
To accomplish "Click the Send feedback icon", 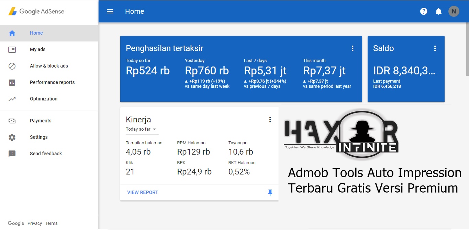I will coord(12,154).
